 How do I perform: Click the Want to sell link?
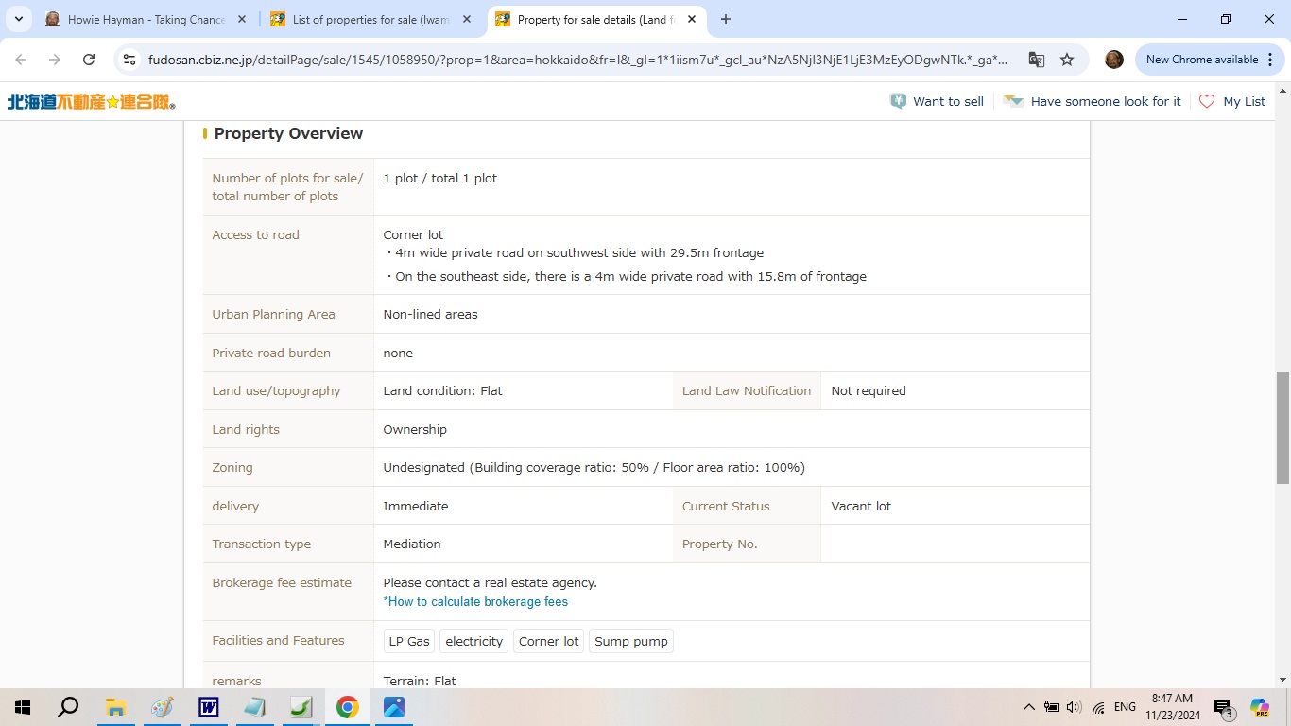point(938,101)
